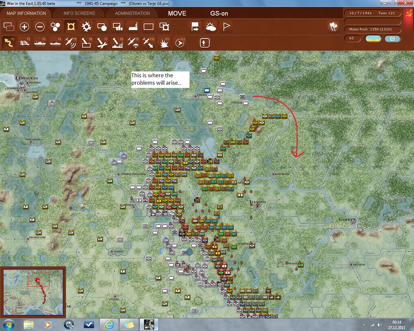Click the rectangle with counter icon

[x=164, y=27]
